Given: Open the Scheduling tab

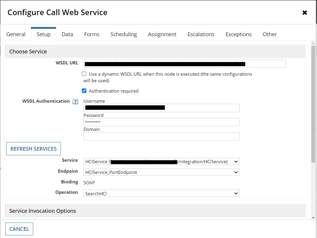Looking at the screenshot, I should (124, 34).
